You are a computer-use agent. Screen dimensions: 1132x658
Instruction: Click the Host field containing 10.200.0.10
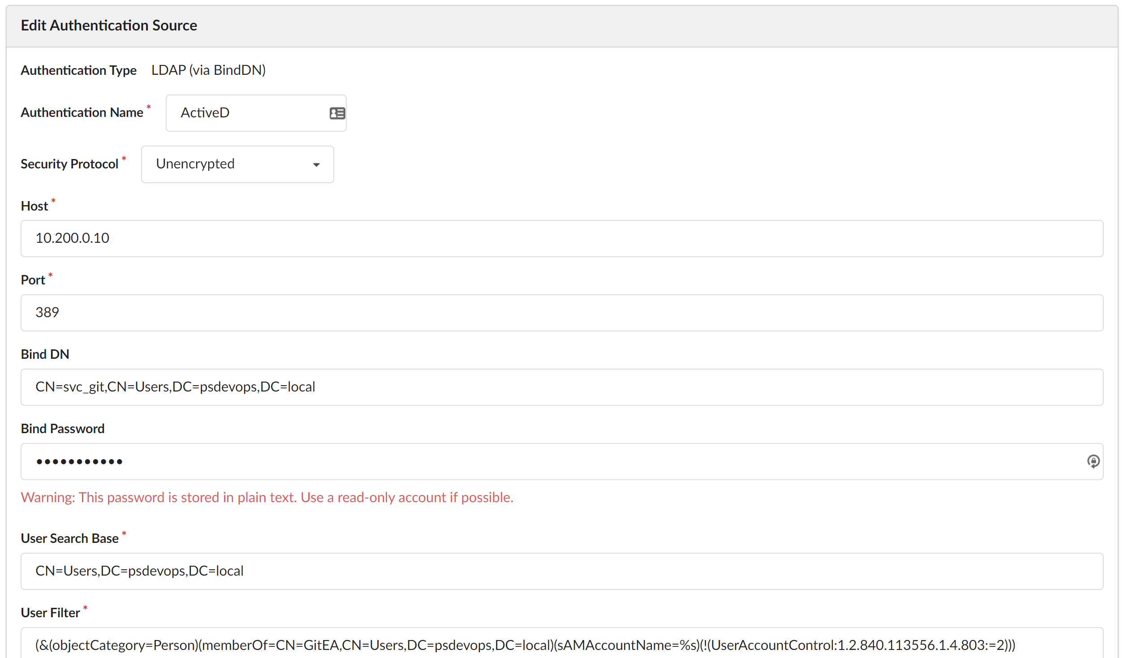pyautogui.click(x=561, y=238)
